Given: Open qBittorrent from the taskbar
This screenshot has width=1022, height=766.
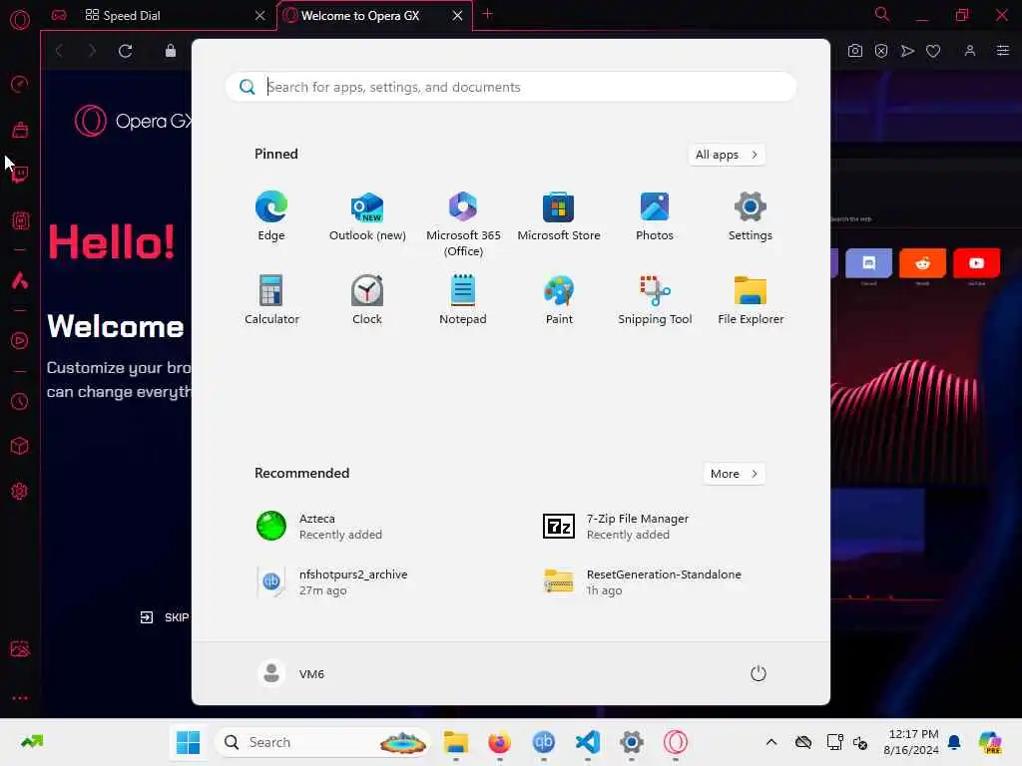Looking at the screenshot, I should pos(544,742).
